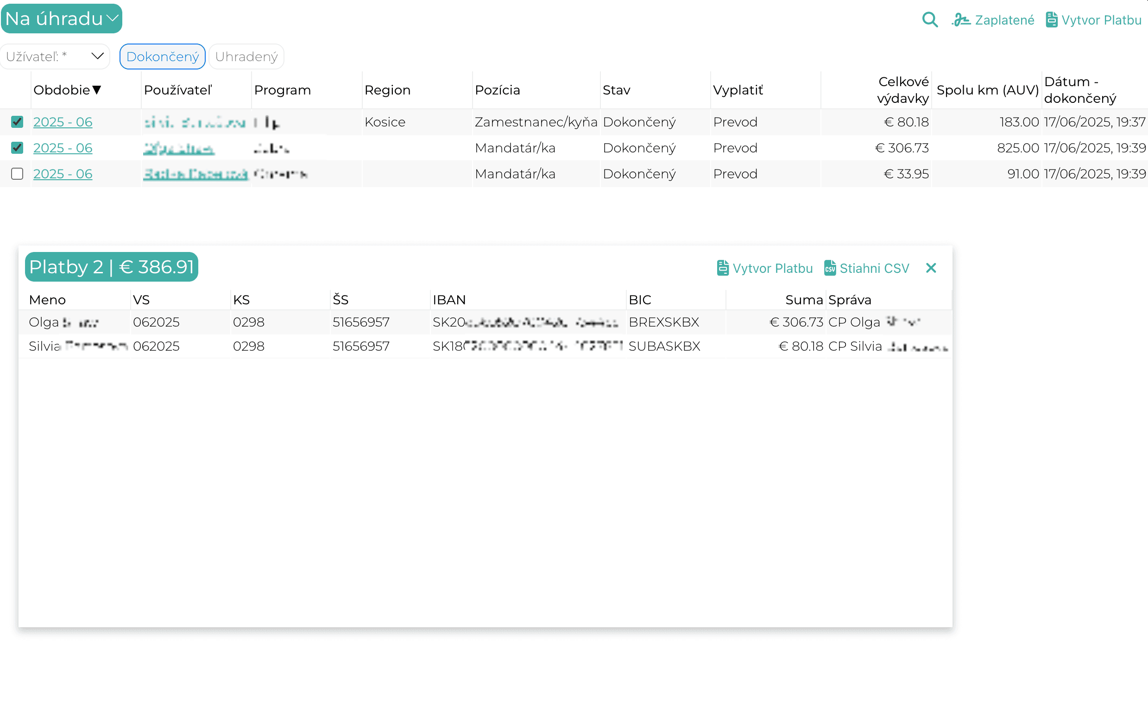This screenshot has width=1148, height=705.
Task: Click the Správa column header
Action: coord(850,300)
